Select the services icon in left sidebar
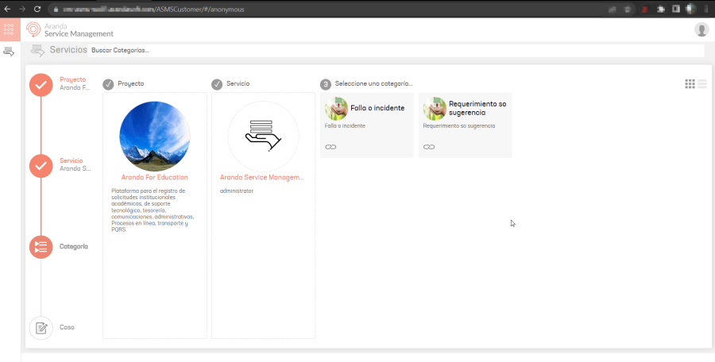 (x=9, y=52)
